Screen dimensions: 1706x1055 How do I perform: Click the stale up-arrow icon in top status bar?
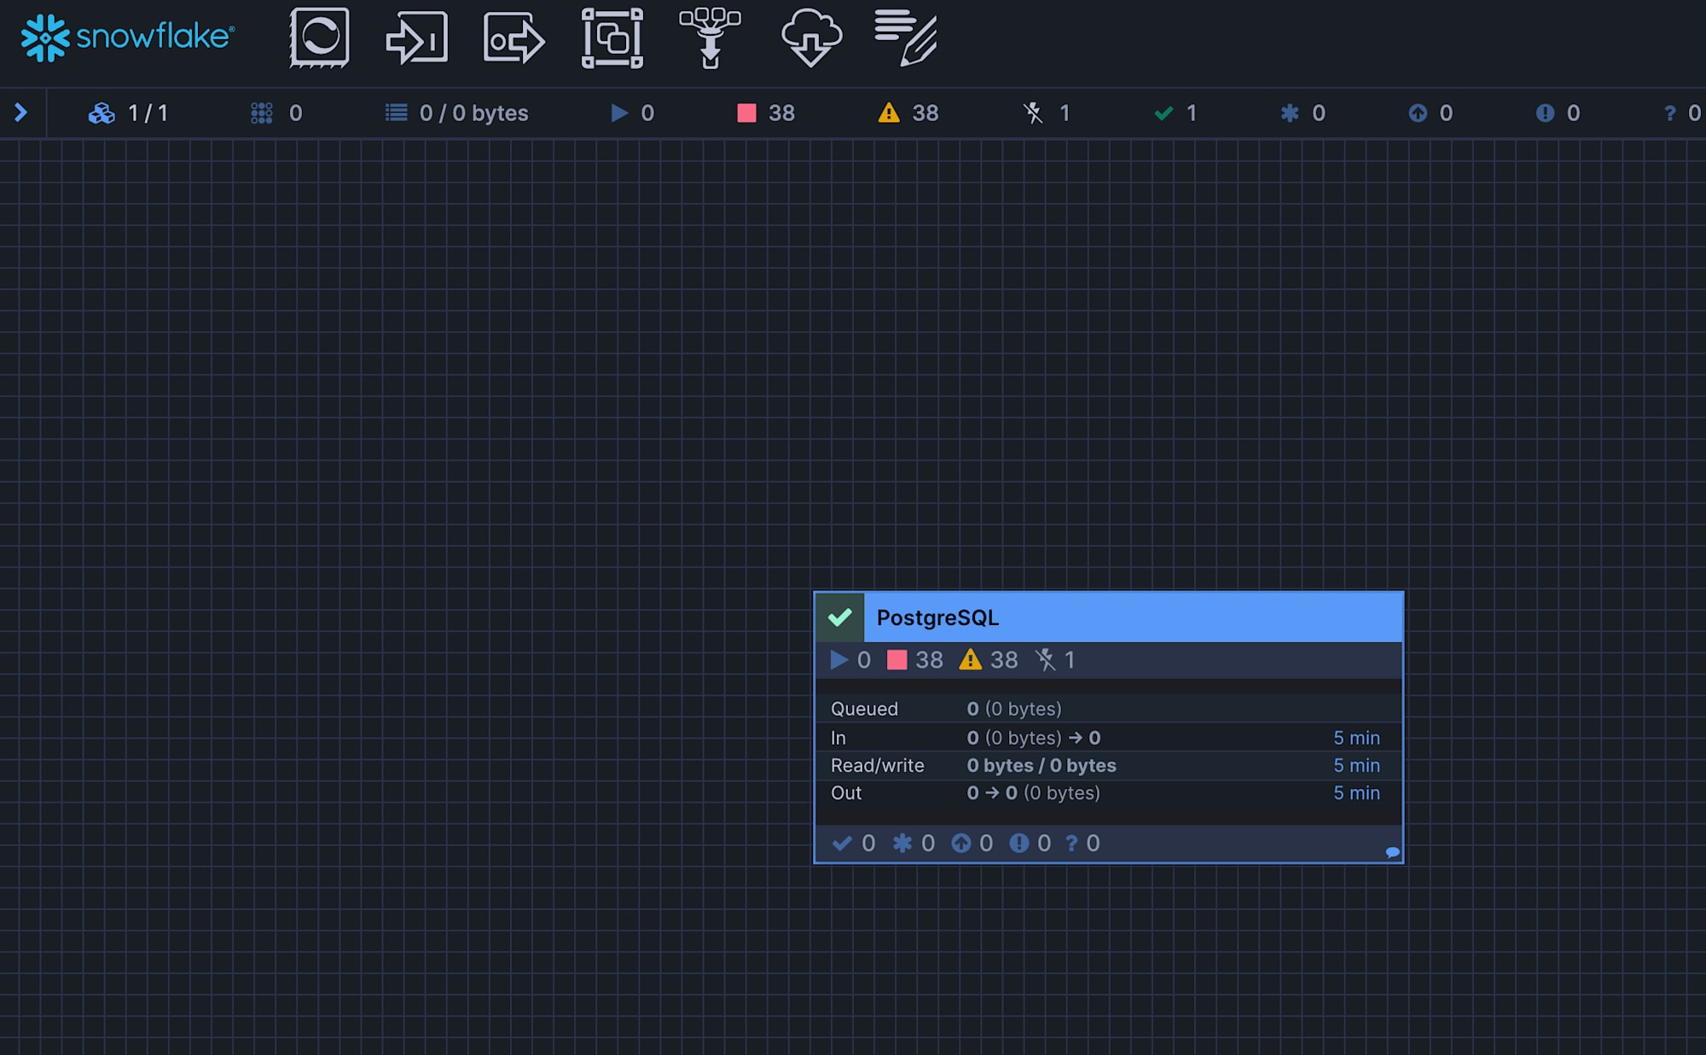[x=1418, y=113]
